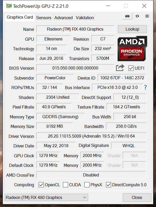Enable the PhysX checkbox
This screenshot has height=207, width=156.
[87, 185]
